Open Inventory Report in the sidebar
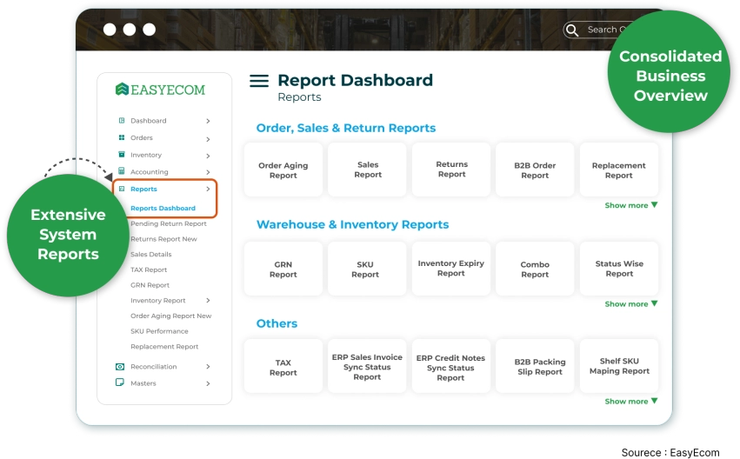The height and width of the screenshot is (459, 740). 157,301
